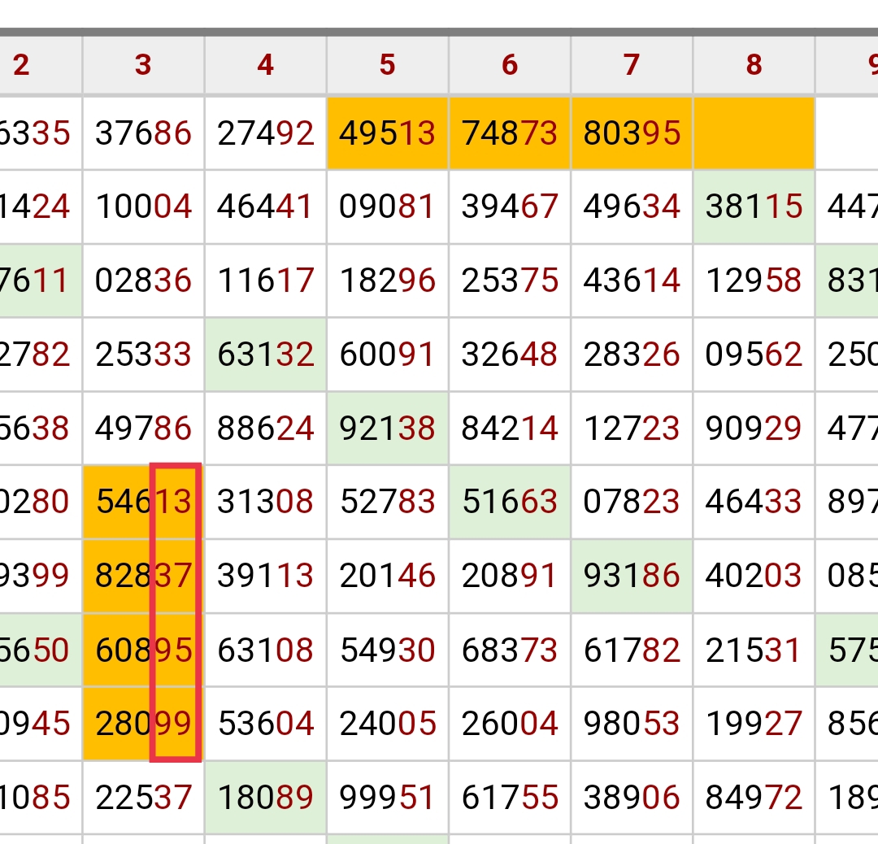The width and height of the screenshot is (878, 844).
Task: Select the orange cell 82837
Action: (x=143, y=576)
